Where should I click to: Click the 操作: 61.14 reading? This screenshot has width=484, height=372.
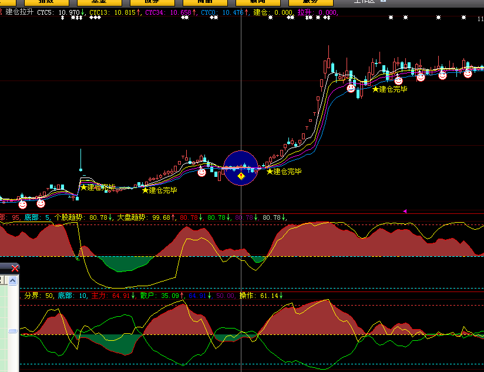pos(261,296)
